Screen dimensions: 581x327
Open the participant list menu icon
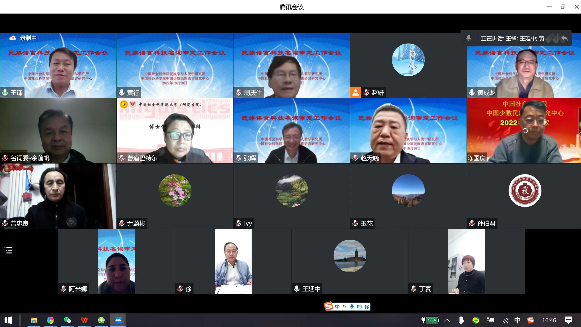tap(8, 250)
